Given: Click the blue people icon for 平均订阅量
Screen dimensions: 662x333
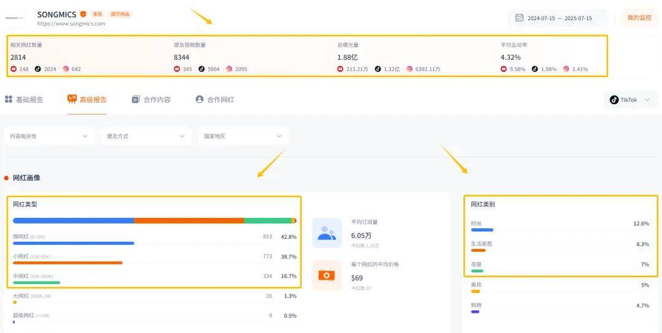Looking at the screenshot, I should [x=327, y=233].
